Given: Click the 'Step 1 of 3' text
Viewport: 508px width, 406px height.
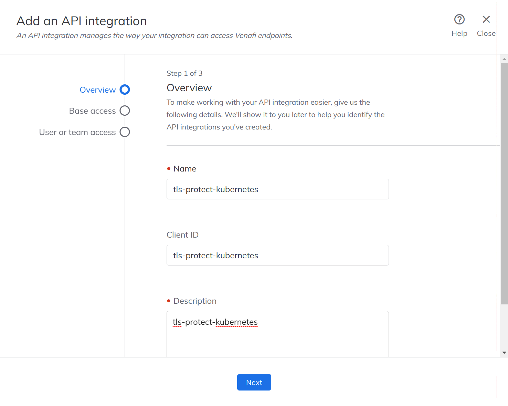Looking at the screenshot, I should click(184, 73).
